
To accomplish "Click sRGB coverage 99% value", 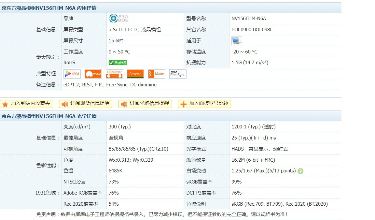I will [x=237, y=182].
